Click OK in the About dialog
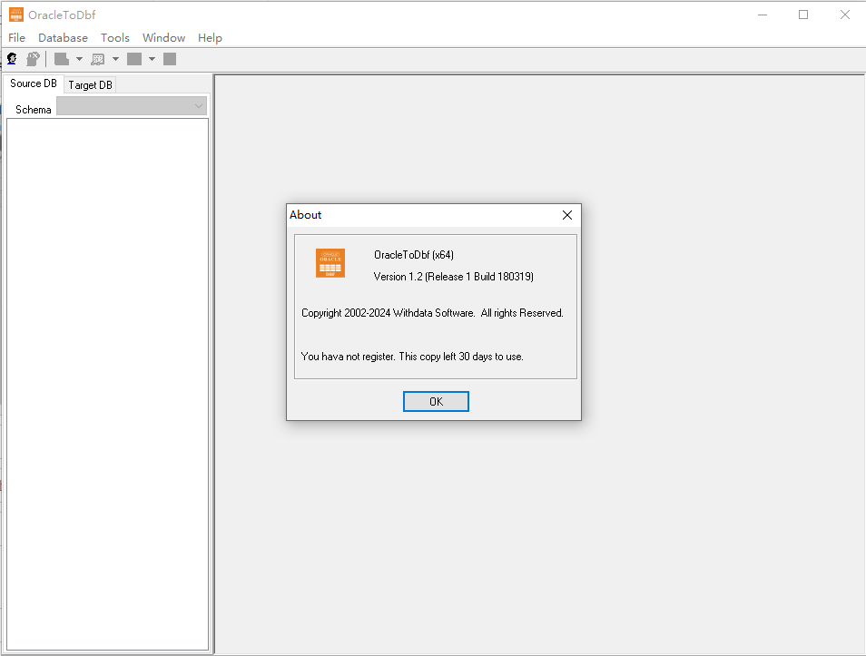Screen dimensions: 866x656 pos(436,401)
